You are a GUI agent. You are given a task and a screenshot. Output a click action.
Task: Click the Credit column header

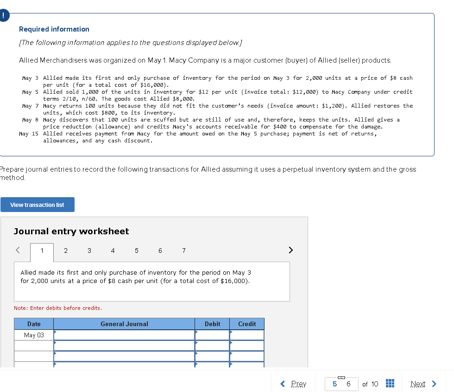click(247, 324)
